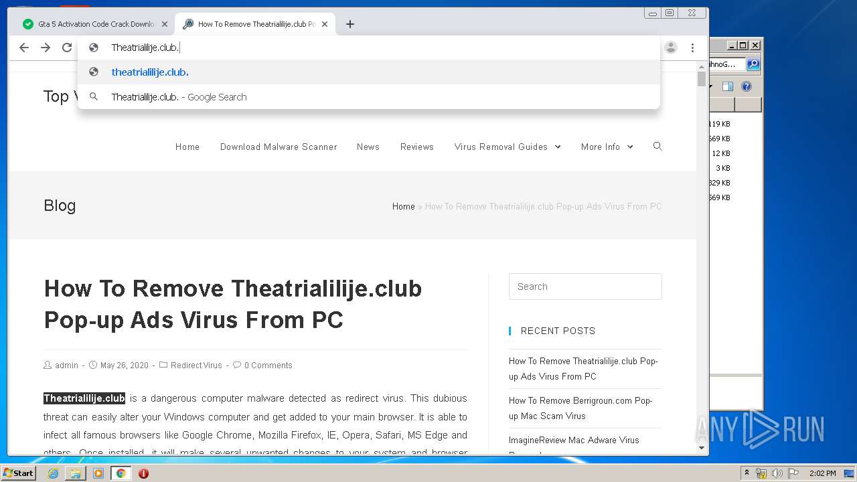This screenshot has height=482, width=857.
Task: Open site search magnifier icon
Action: [657, 146]
